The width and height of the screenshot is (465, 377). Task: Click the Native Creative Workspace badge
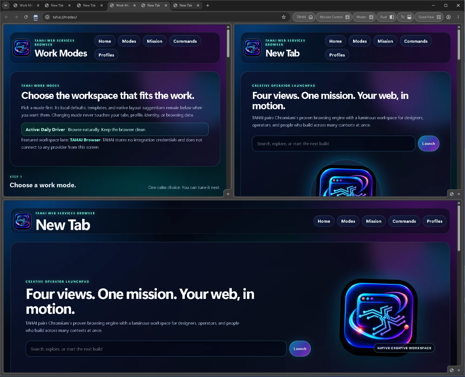tap(404, 348)
